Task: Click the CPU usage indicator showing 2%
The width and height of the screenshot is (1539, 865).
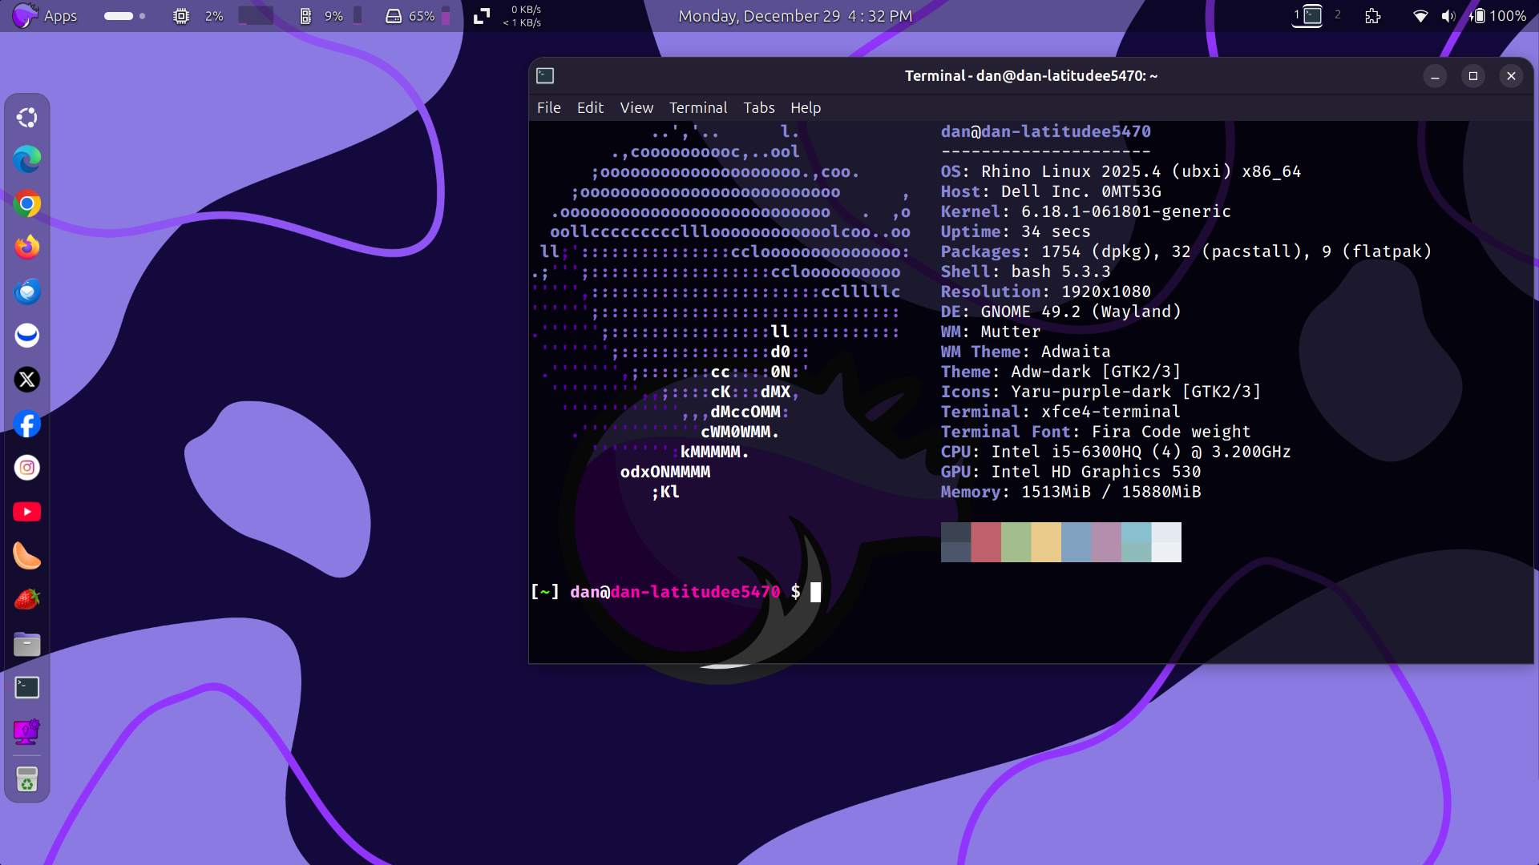Action: [200, 15]
